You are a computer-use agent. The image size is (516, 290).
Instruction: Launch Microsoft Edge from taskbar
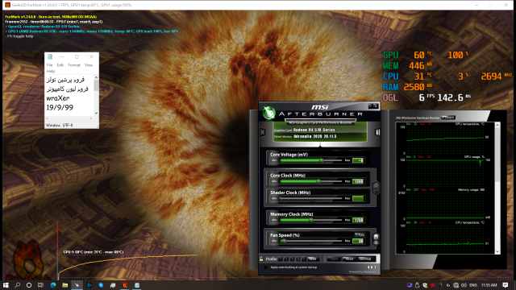(x=53, y=285)
